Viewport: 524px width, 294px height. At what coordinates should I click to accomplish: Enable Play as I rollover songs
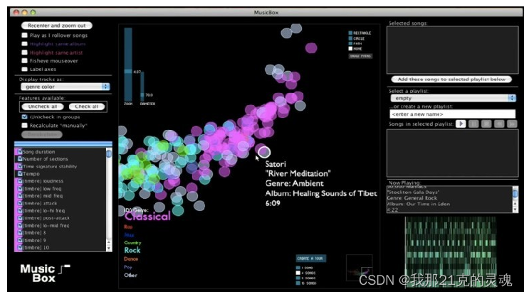pos(24,35)
